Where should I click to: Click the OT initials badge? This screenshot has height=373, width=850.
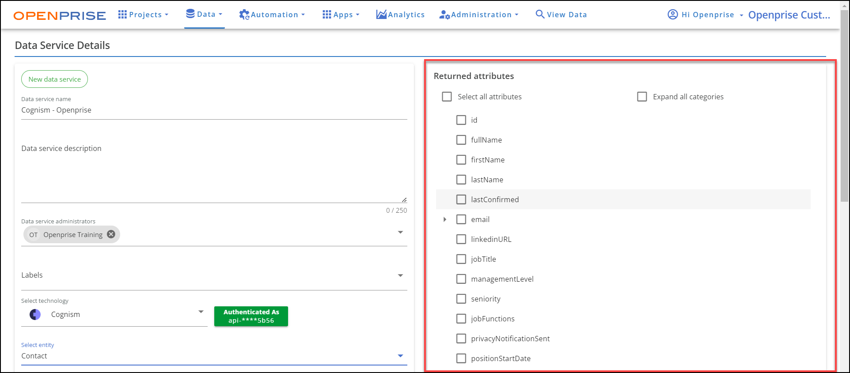pyautogui.click(x=34, y=235)
